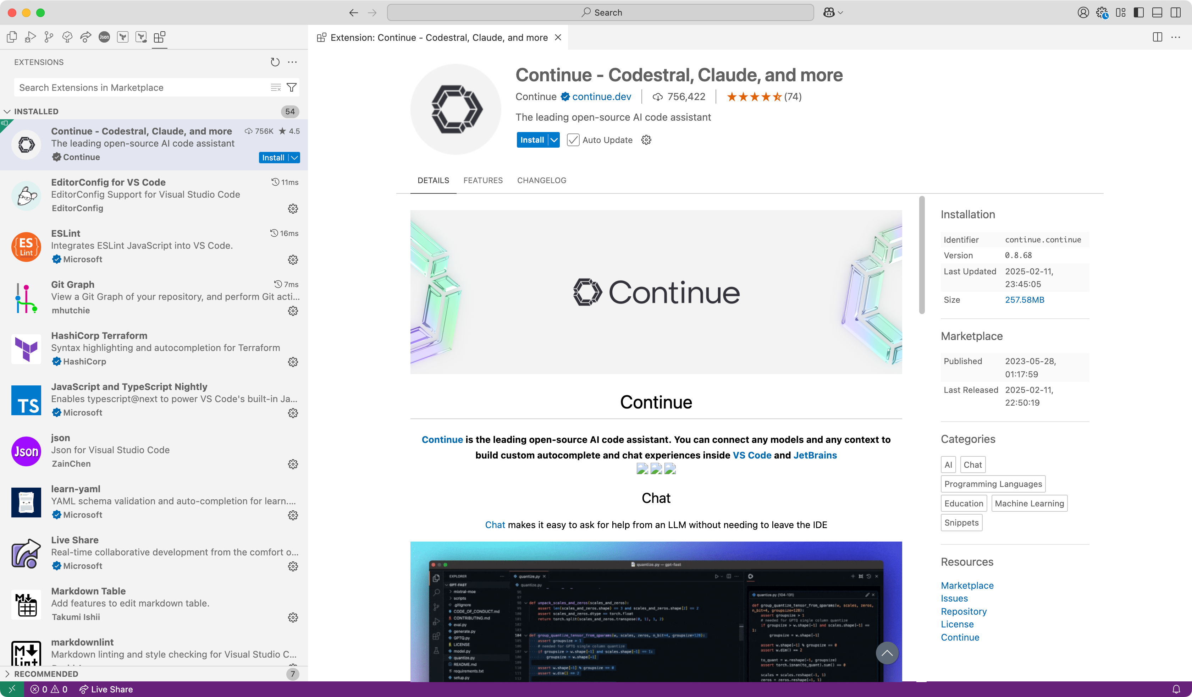Switch to the CHANGELOG tab
The height and width of the screenshot is (697, 1192).
point(541,180)
